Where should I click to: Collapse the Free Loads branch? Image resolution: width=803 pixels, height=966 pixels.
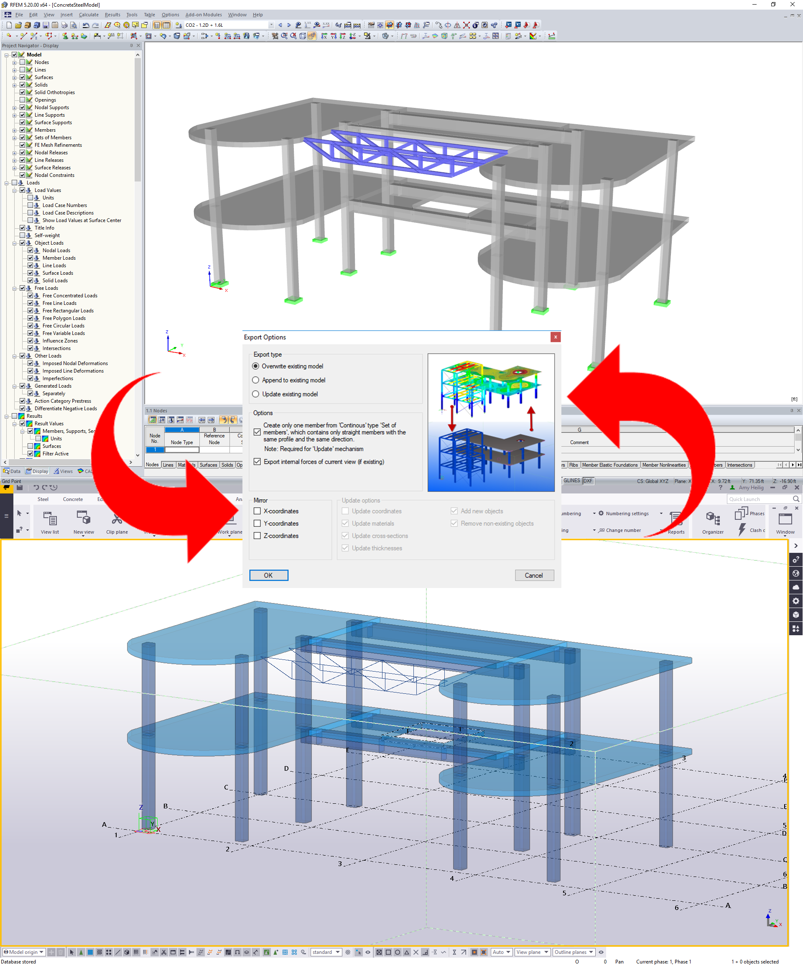coord(15,288)
